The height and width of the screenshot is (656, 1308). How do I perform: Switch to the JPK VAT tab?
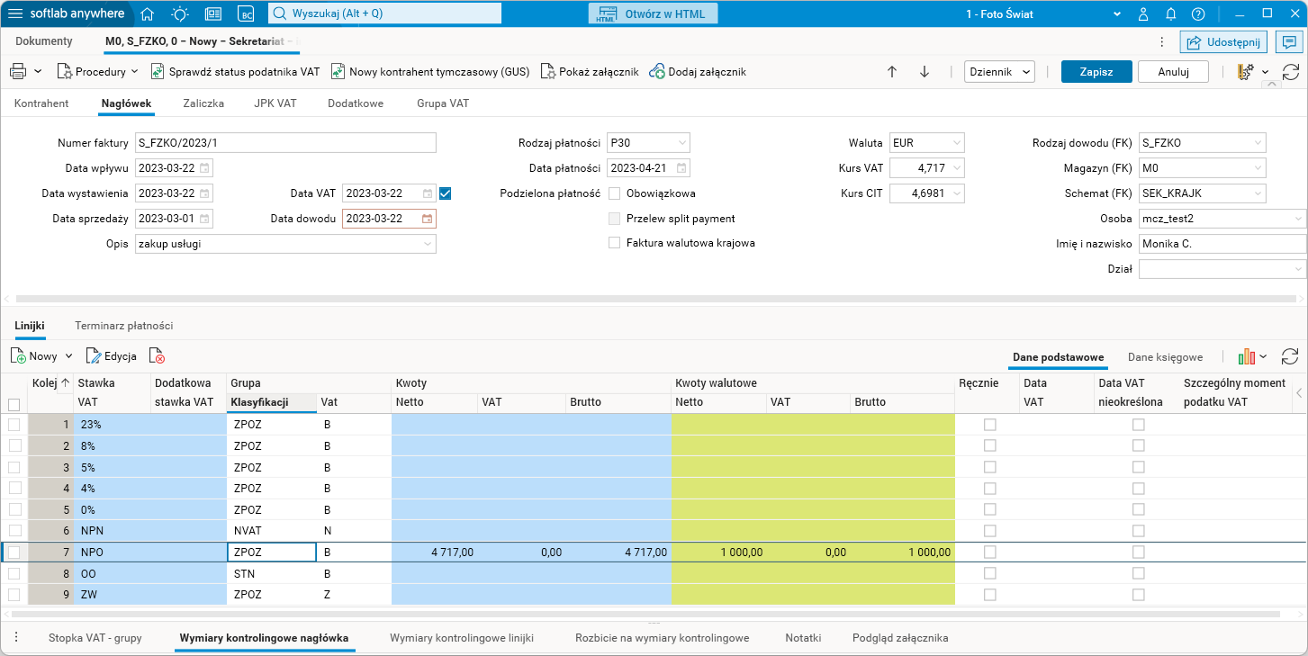pyautogui.click(x=275, y=103)
